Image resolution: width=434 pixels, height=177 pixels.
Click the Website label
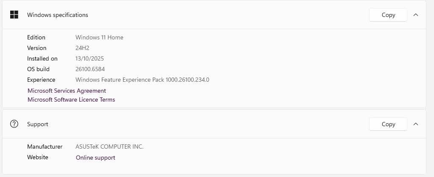click(x=38, y=157)
